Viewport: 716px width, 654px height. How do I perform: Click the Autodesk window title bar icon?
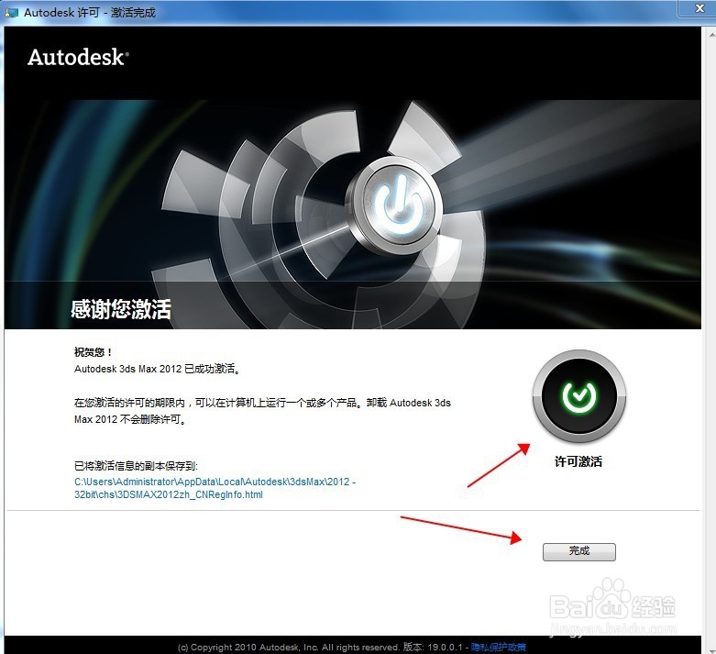11,12
